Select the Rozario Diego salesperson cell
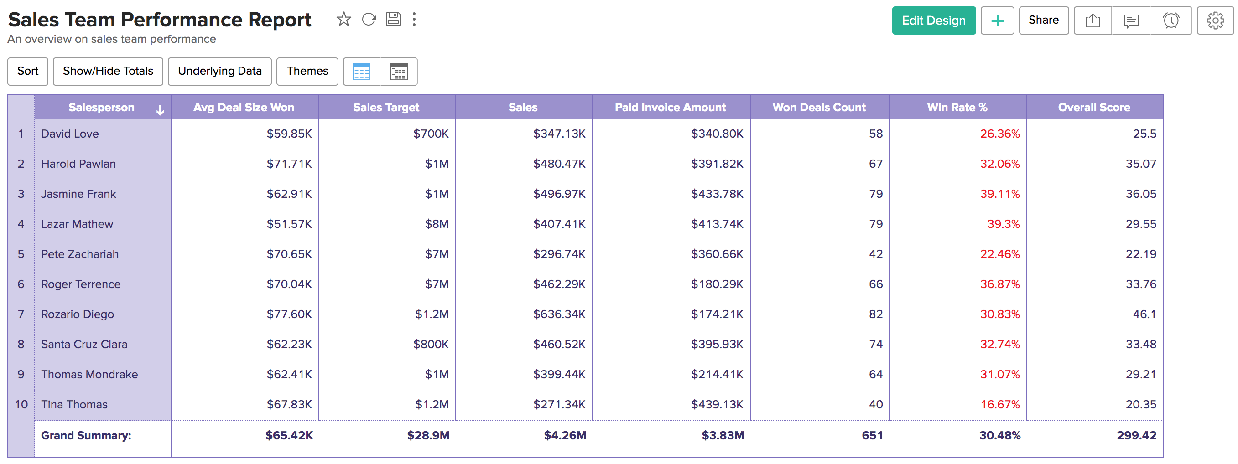The height and width of the screenshot is (464, 1238). point(78,314)
